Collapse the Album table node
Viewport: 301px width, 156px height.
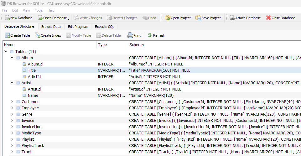pos(12,58)
